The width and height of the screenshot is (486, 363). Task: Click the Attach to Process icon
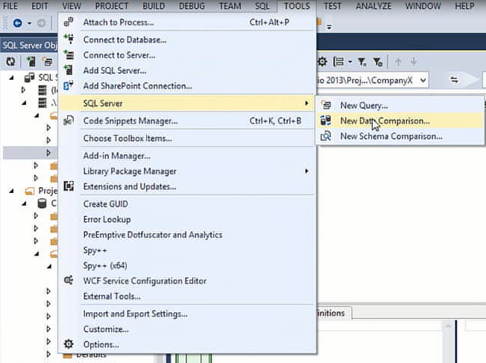(x=69, y=22)
